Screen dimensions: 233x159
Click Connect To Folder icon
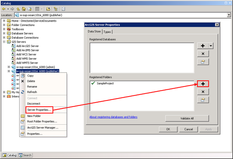click(48, 9)
